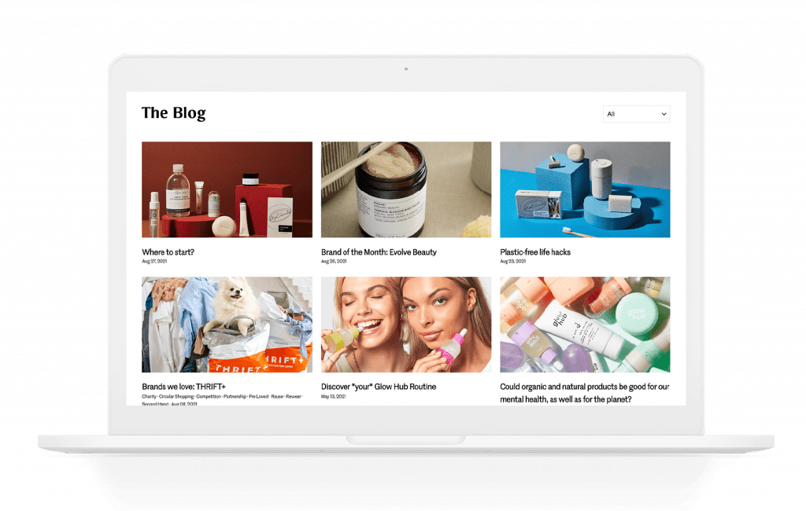Select the Pre Loved tag link
Screen dimensions: 806x511
[258, 396]
